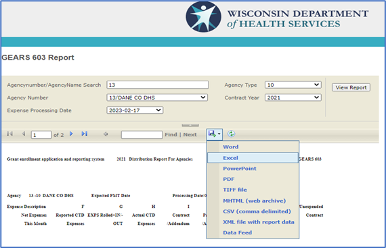Collapse the parameters area handle

pos(190,125)
